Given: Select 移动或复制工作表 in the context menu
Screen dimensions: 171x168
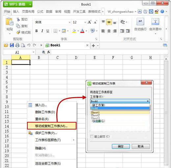Looking at the screenshot, I should coord(52,126).
